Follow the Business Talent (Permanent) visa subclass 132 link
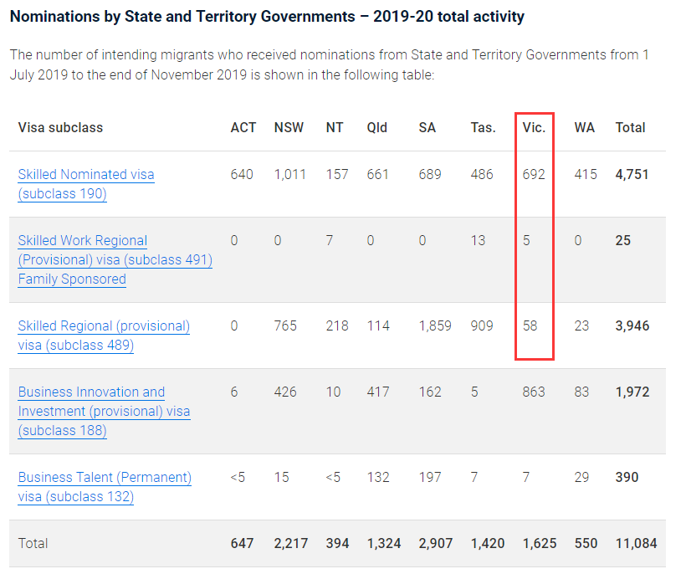The image size is (686, 574). click(x=105, y=478)
